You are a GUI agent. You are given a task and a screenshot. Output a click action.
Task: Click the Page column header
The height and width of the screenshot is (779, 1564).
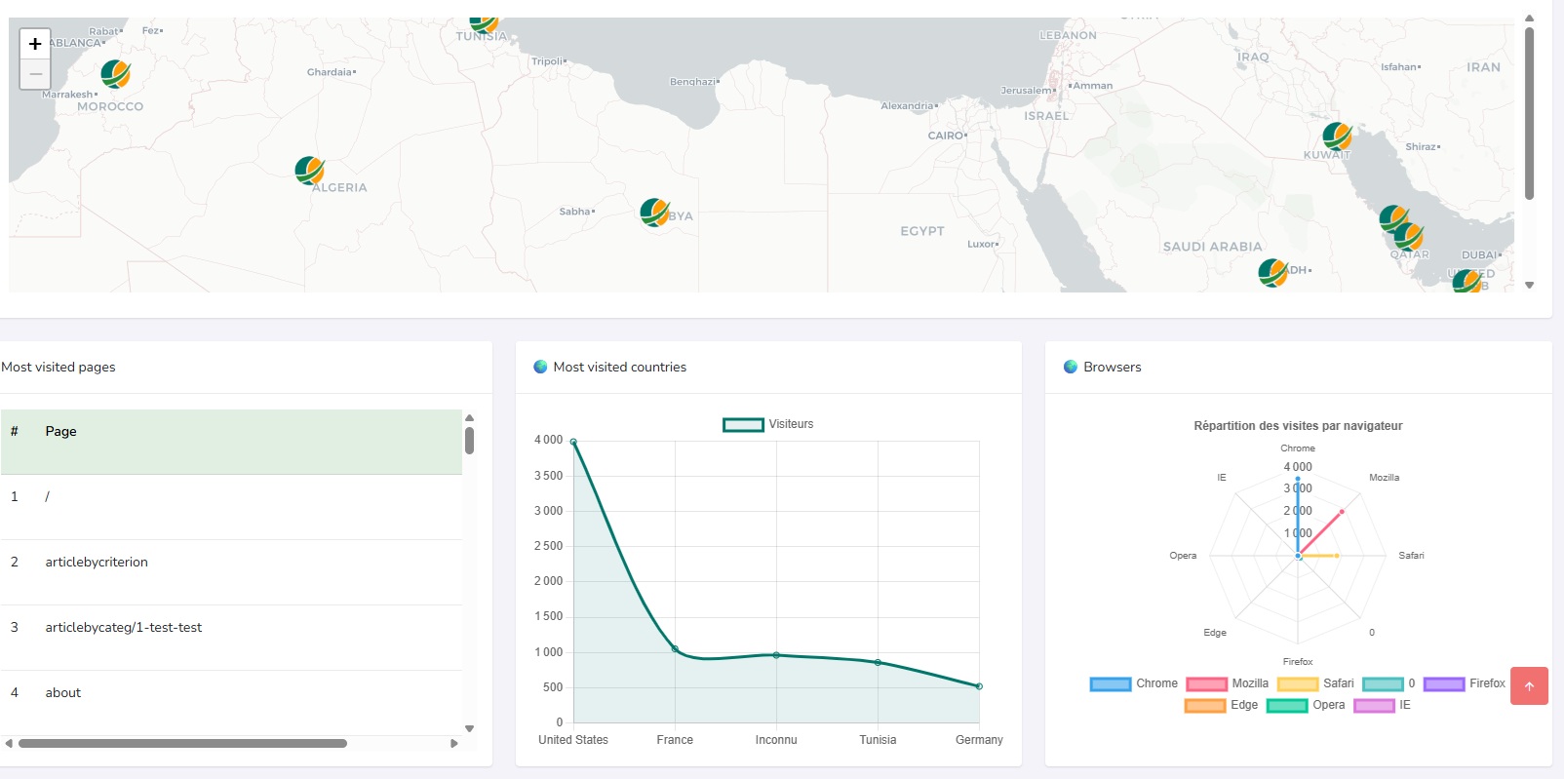coord(60,432)
